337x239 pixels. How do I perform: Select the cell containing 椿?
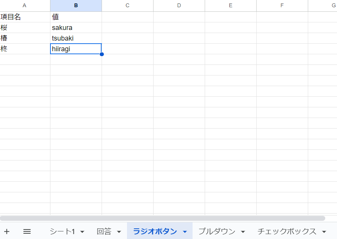click(x=24, y=38)
